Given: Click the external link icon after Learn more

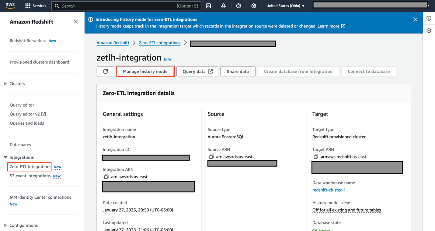Looking at the screenshot, I should pos(343,26).
